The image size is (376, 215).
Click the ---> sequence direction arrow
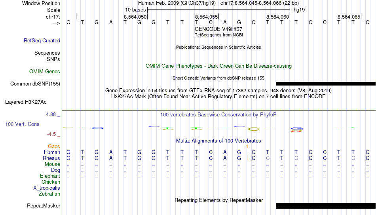(56, 23)
